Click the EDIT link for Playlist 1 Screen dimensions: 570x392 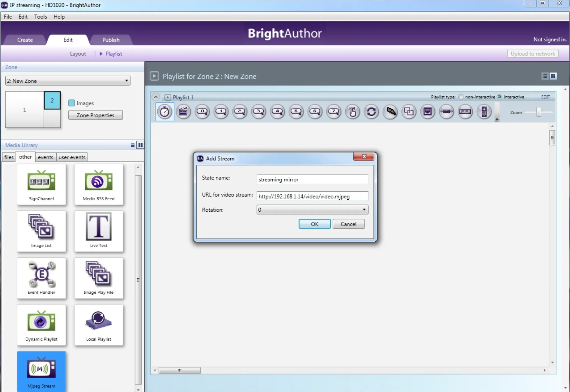point(546,97)
